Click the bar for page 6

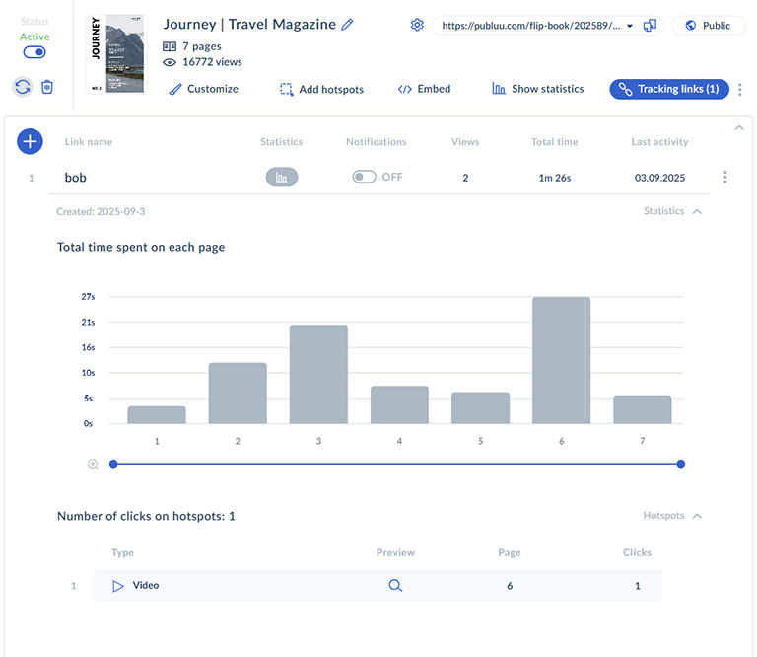click(x=561, y=360)
